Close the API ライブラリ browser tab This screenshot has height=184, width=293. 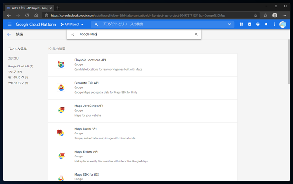click(x=51, y=8)
